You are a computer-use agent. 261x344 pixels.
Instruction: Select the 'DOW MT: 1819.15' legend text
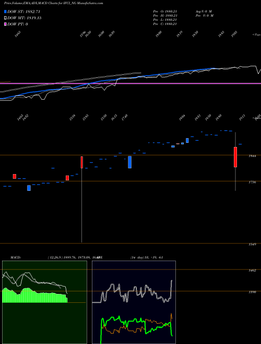pos(24,18)
